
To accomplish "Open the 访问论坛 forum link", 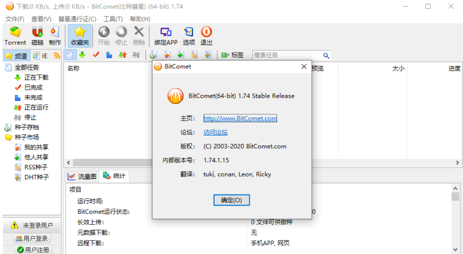I will pyautogui.click(x=216, y=133).
